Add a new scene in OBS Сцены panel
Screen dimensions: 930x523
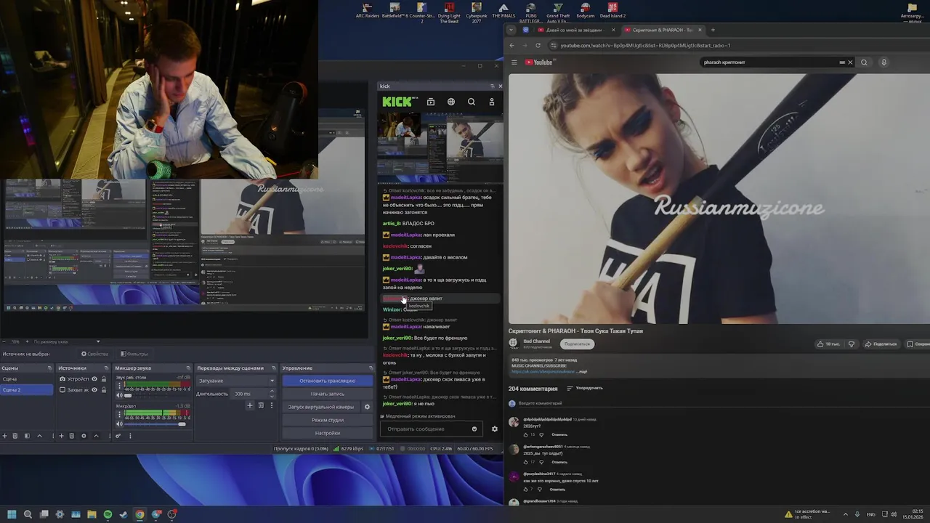tap(4, 436)
